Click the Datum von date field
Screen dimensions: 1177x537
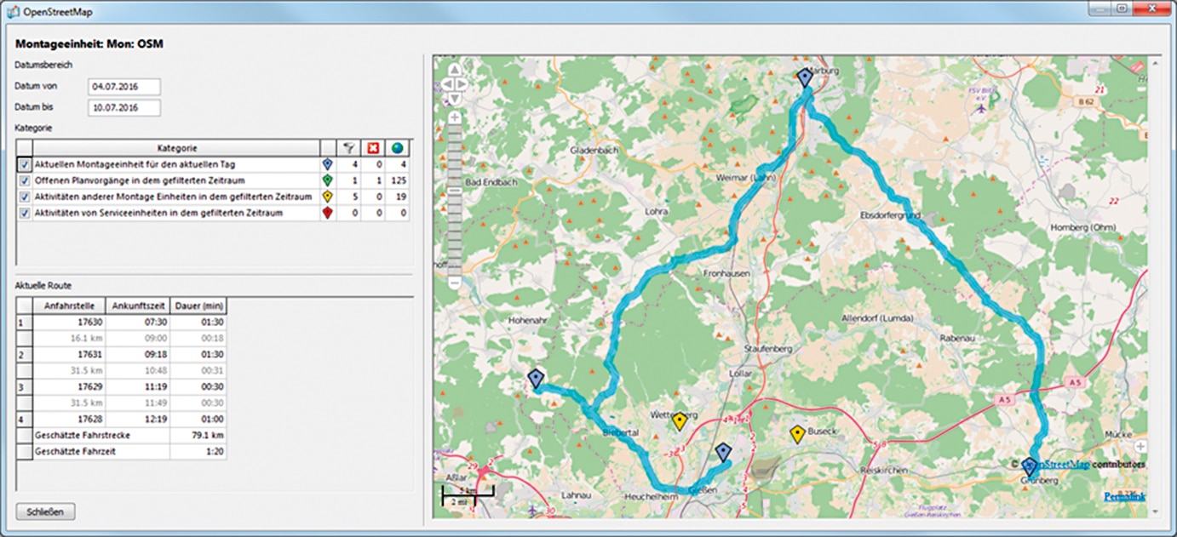click(123, 87)
